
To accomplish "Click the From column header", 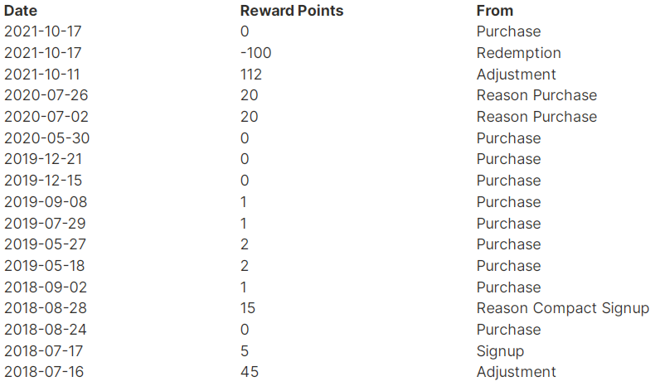I will coord(494,11).
